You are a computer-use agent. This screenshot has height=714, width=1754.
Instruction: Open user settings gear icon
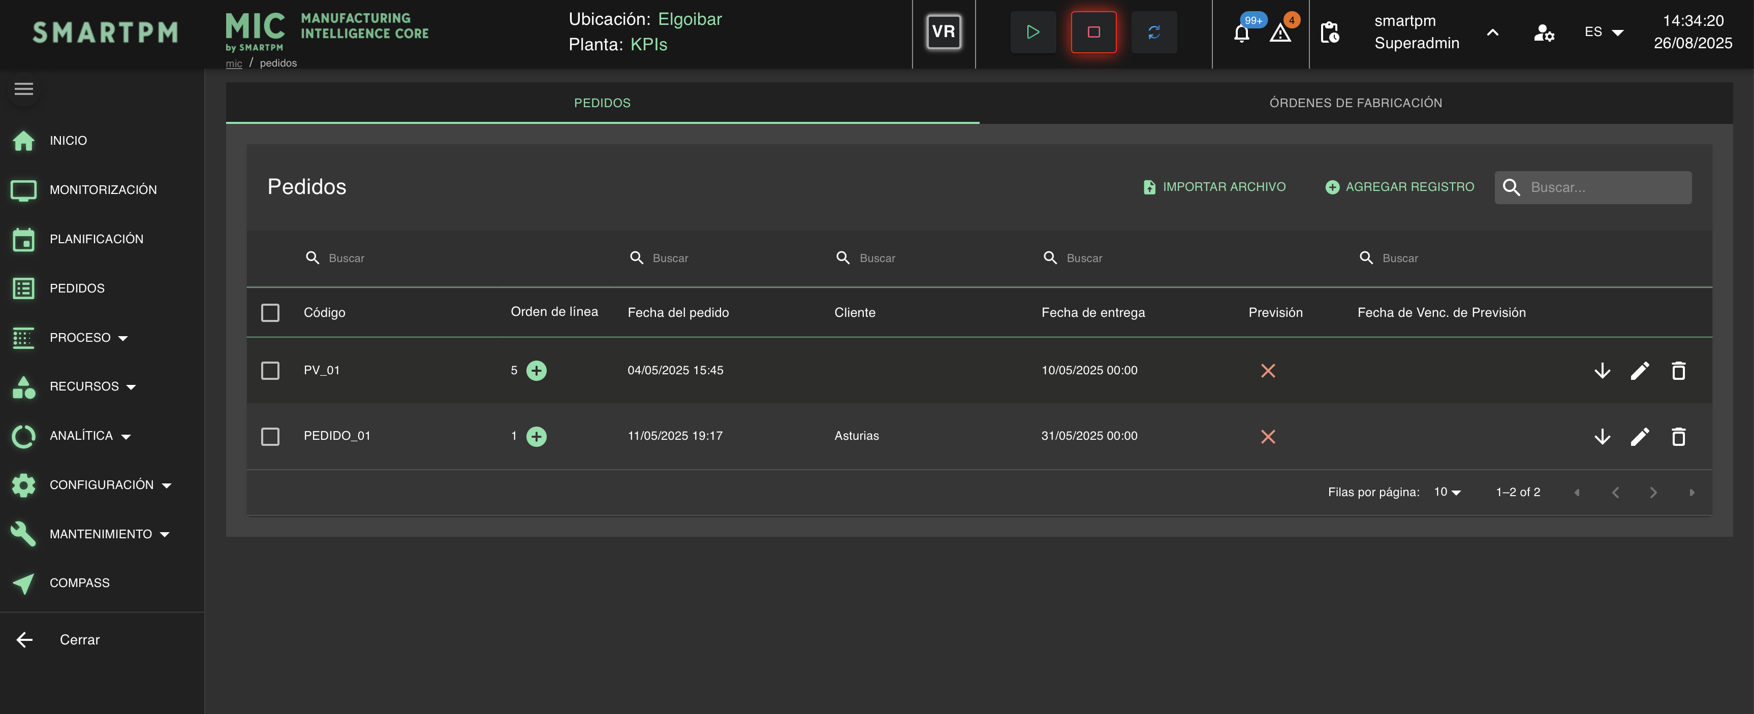click(1543, 33)
